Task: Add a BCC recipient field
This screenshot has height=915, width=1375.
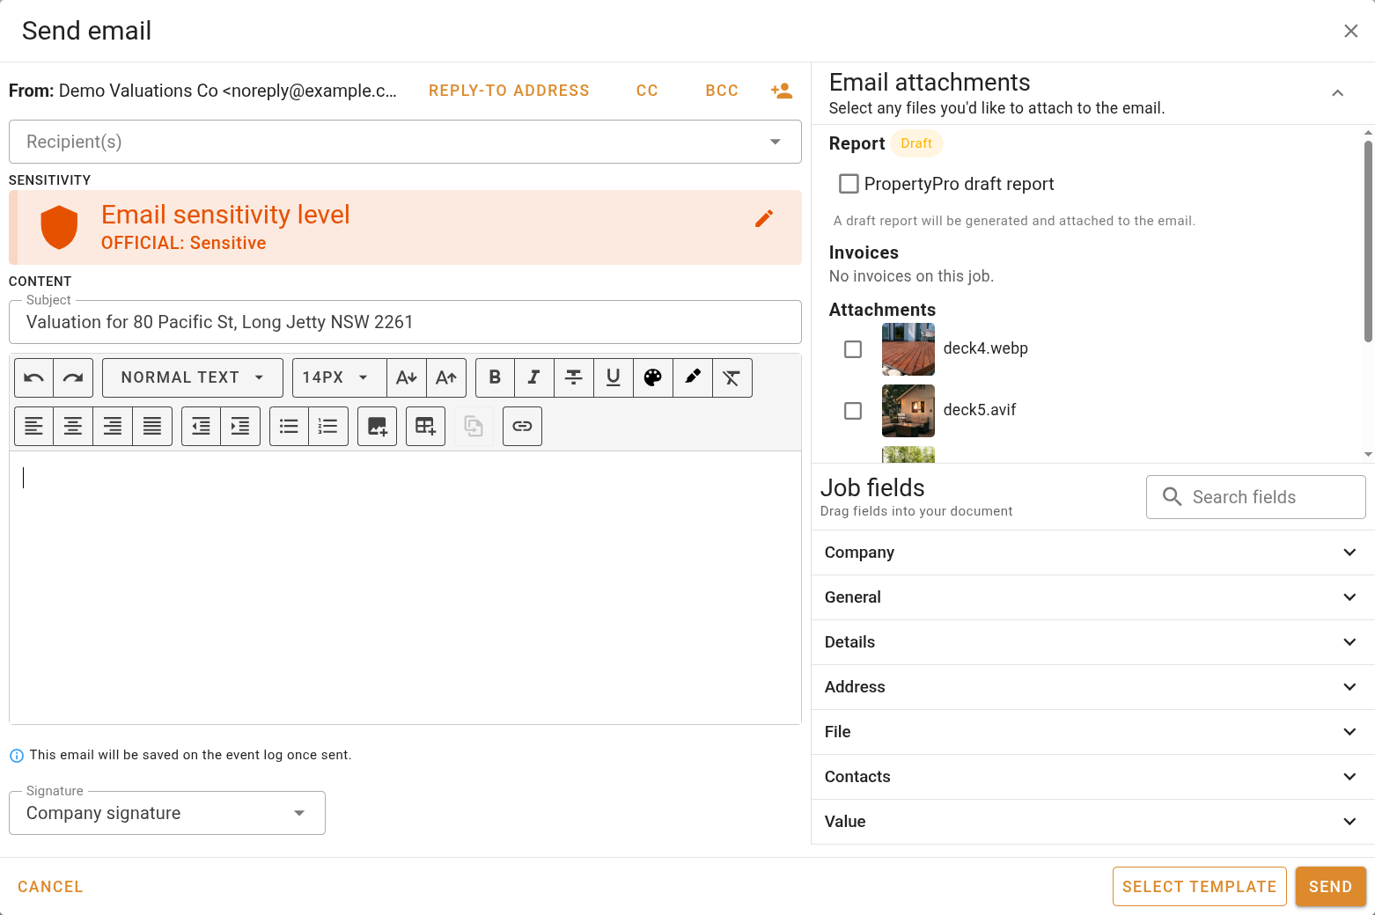Action: point(722,91)
